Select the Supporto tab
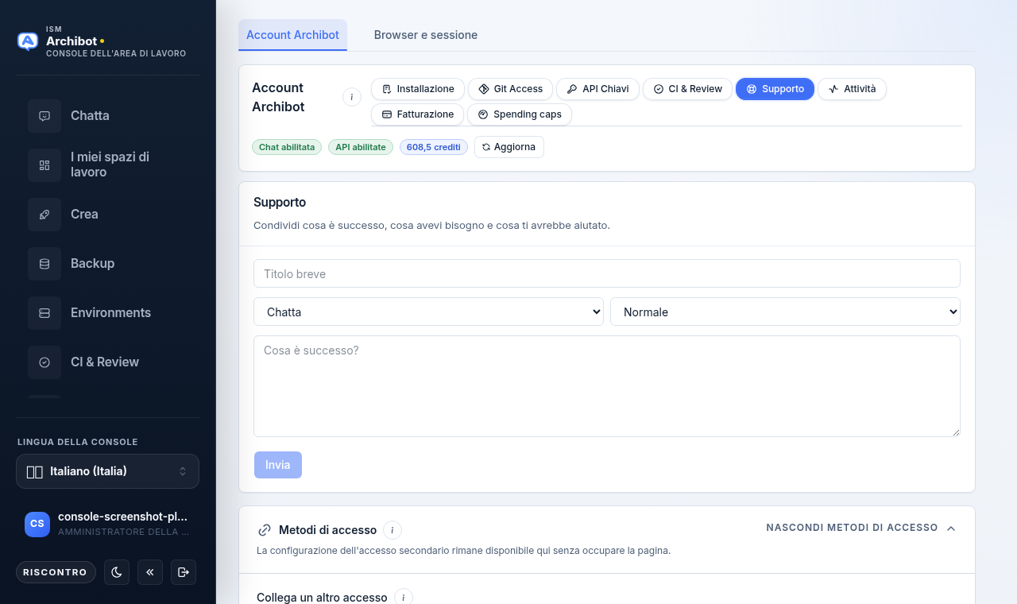The height and width of the screenshot is (604, 1017). [775, 89]
